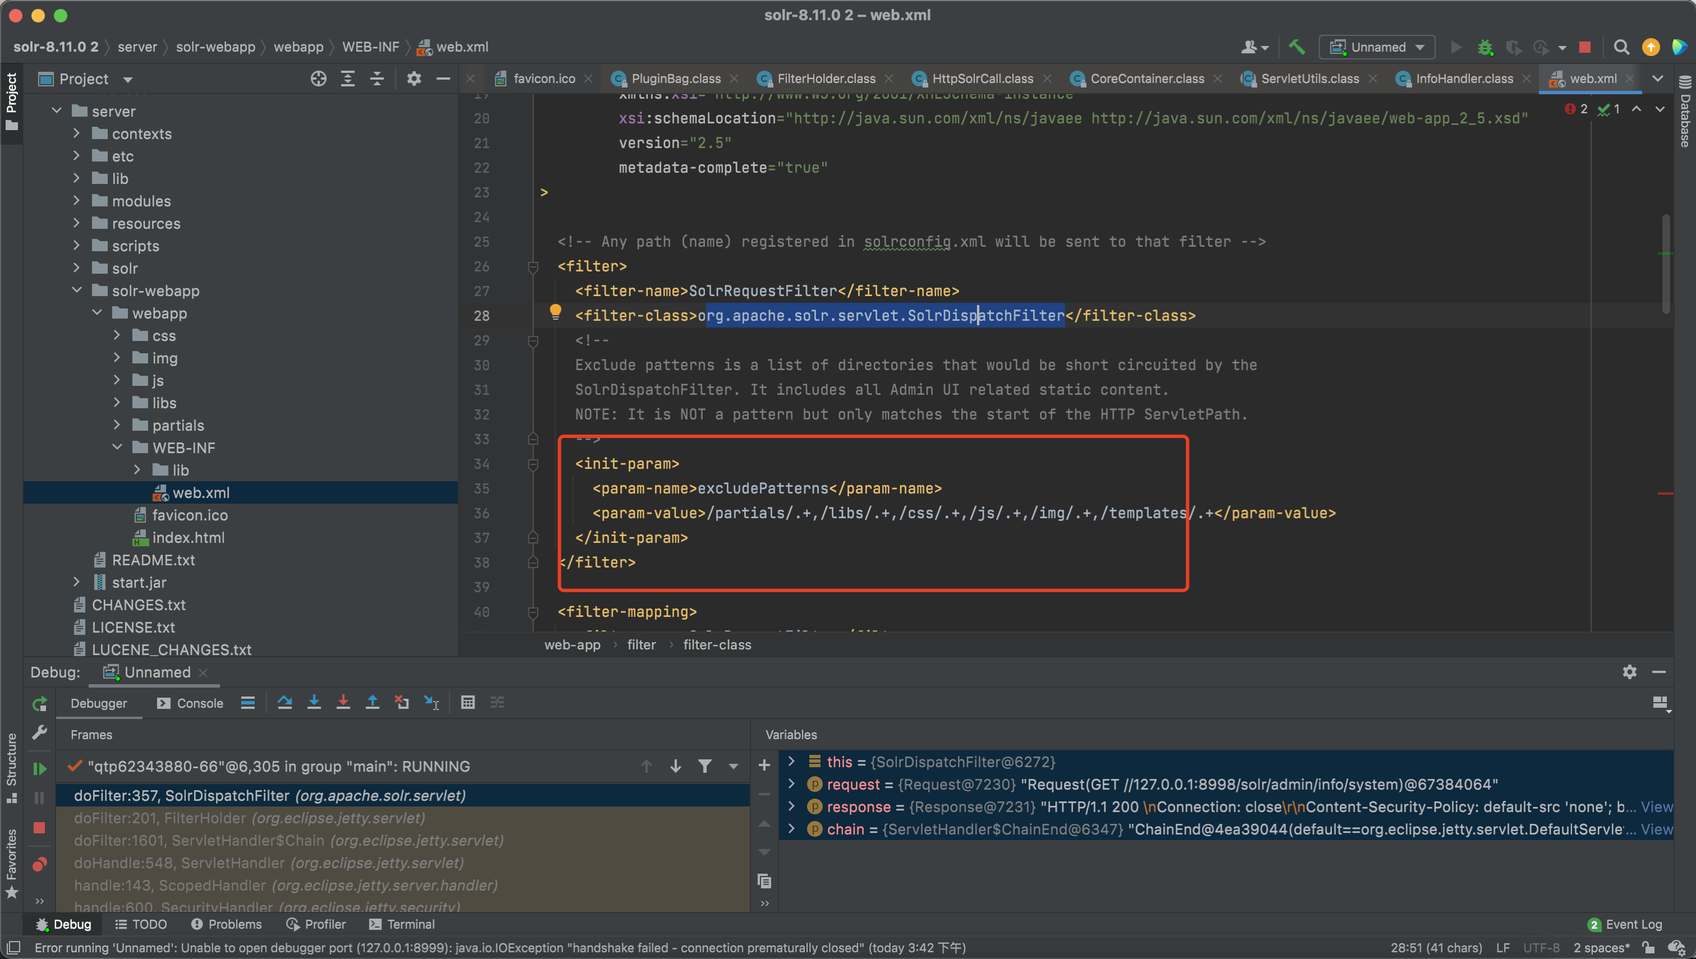The image size is (1696, 959).
Task: Open the Problems tool window tab
Action: coord(226,924)
